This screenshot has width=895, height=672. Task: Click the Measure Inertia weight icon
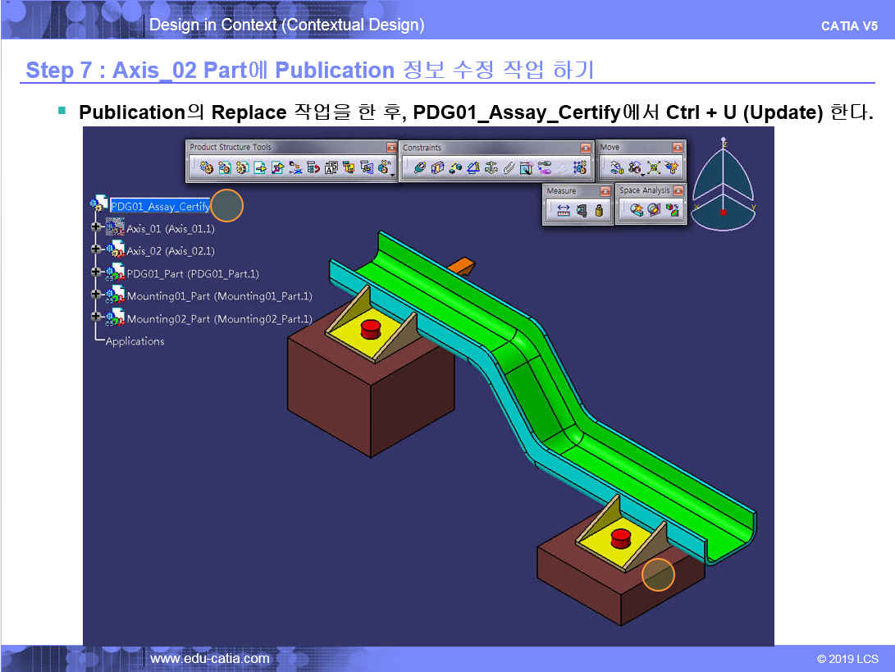[x=600, y=211]
